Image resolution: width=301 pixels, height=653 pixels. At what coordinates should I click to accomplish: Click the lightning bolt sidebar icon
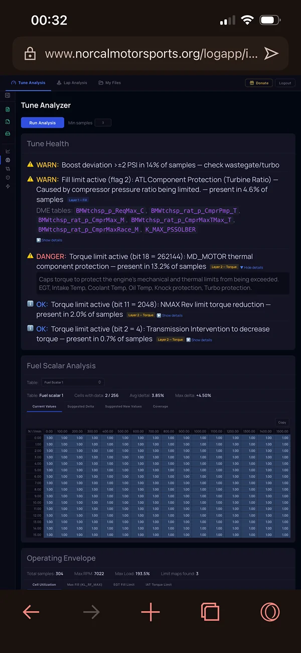point(8,186)
